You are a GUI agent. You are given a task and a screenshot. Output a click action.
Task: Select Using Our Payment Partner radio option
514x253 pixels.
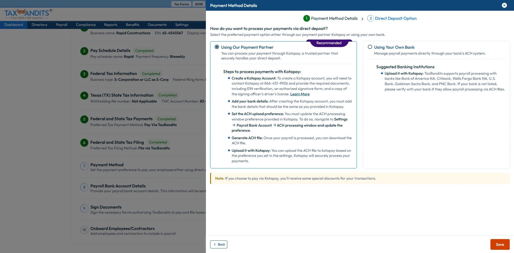coord(217,47)
